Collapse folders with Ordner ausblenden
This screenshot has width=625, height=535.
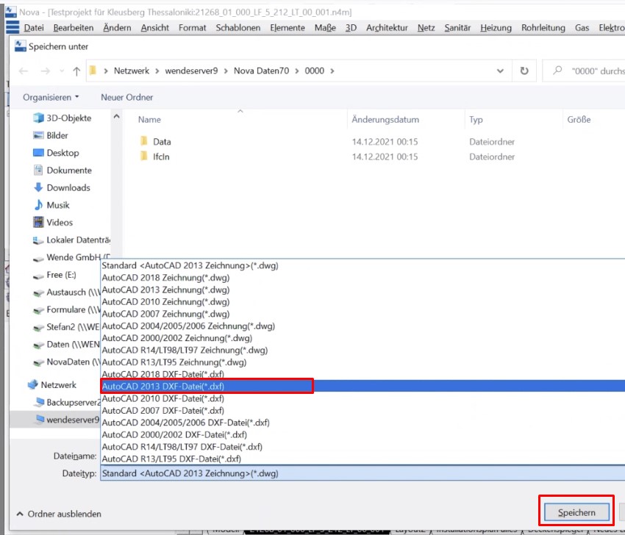pyautogui.click(x=59, y=514)
